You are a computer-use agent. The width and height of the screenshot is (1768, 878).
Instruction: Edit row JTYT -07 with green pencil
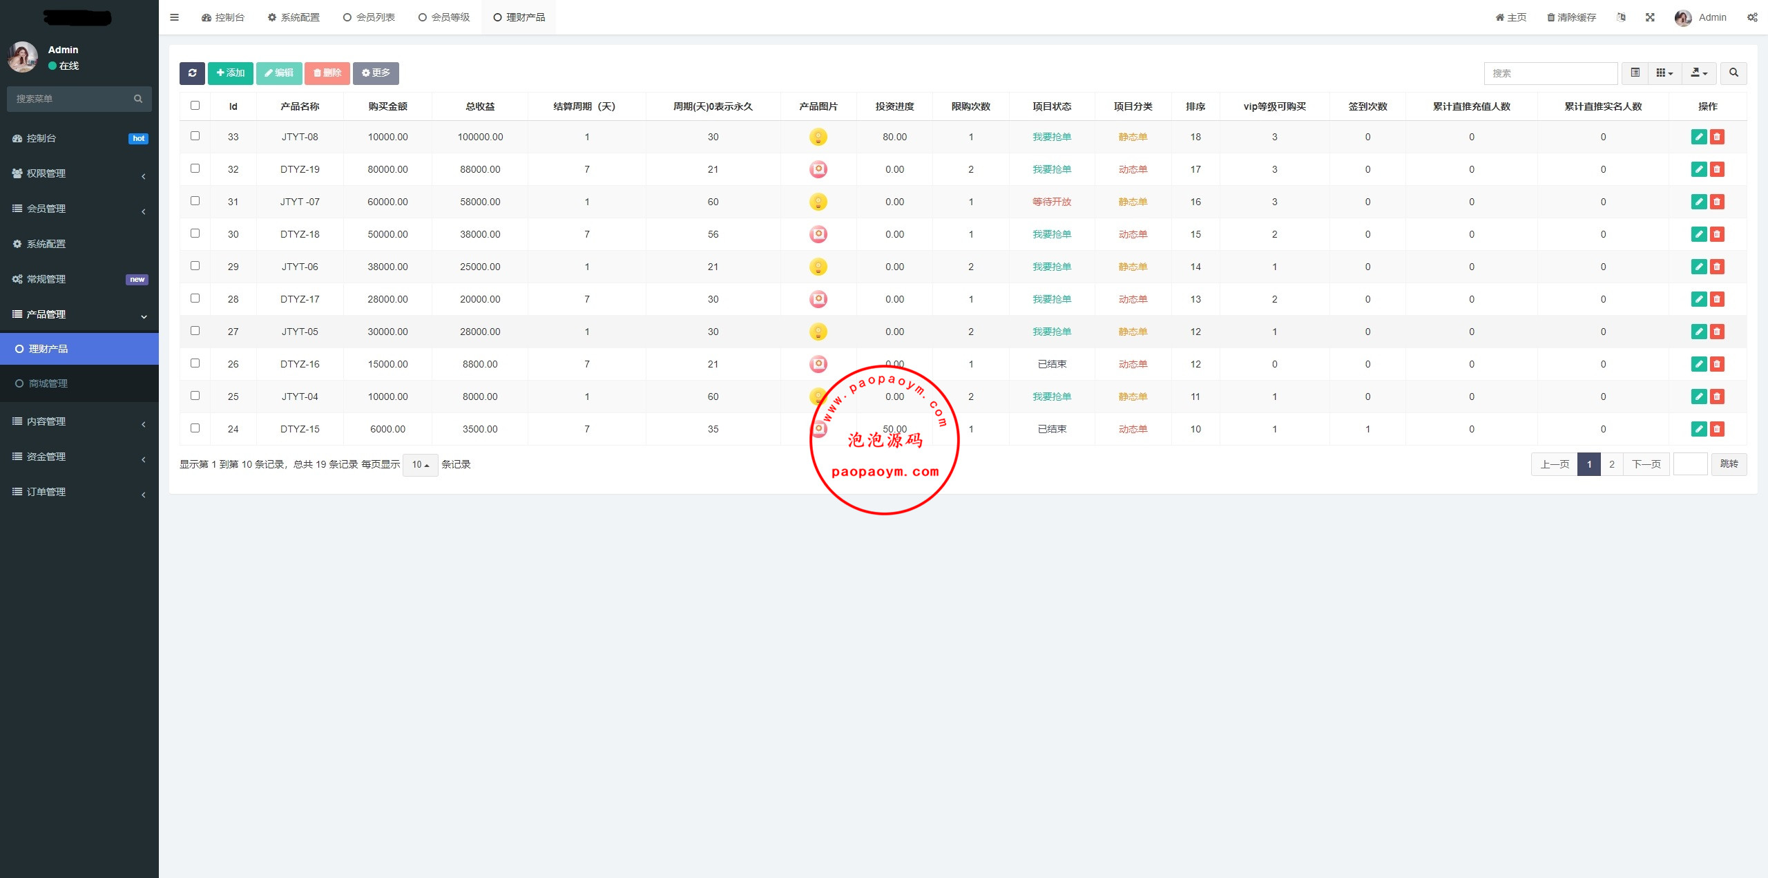(1699, 202)
